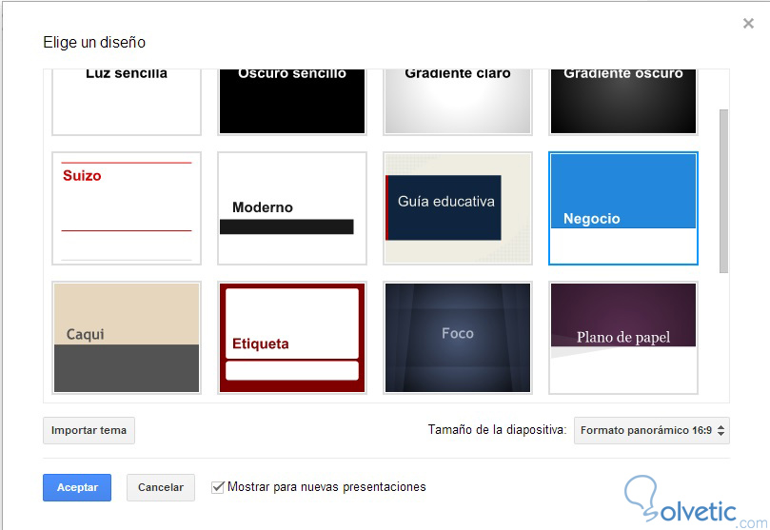This screenshot has width=770, height=530.
Task: Pick the Suizo theme thumbnail
Action: tap(127, 208)
